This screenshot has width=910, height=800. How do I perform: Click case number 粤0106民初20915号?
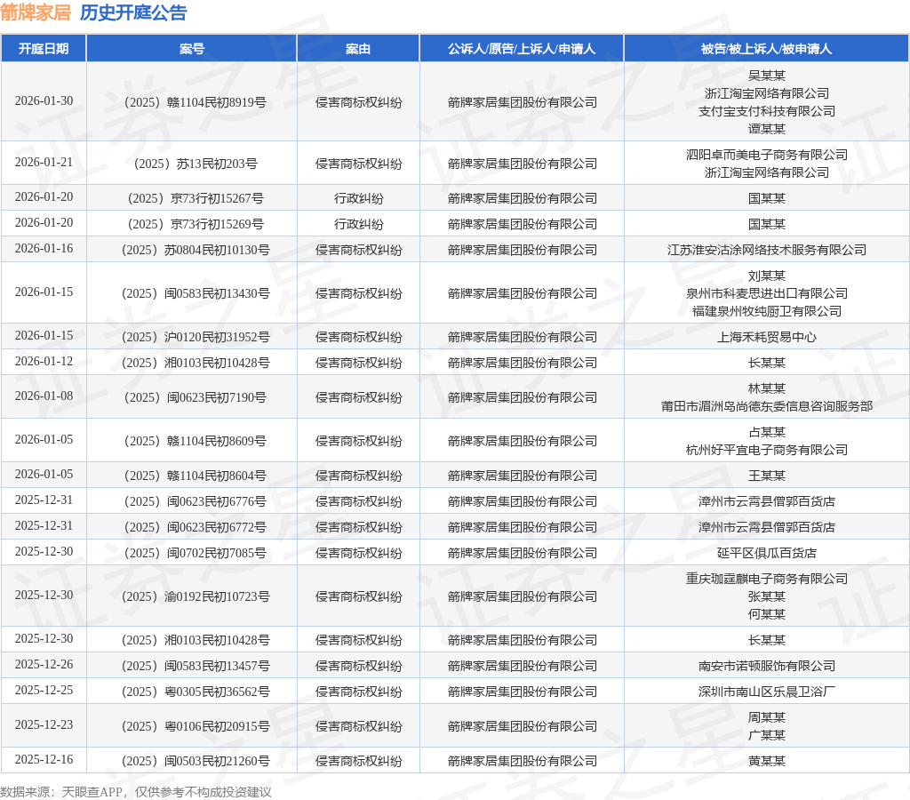pyautogui.click(x=196, y=726)
